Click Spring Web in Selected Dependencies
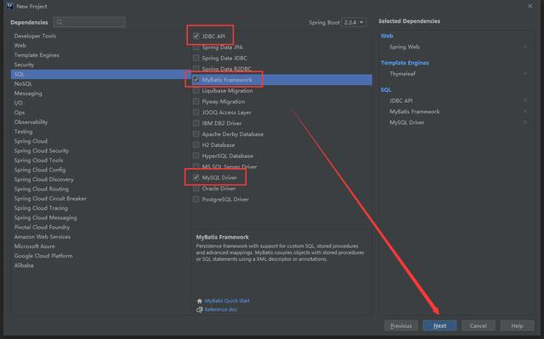The image size is (544, 339). click(x=405, y=47)
